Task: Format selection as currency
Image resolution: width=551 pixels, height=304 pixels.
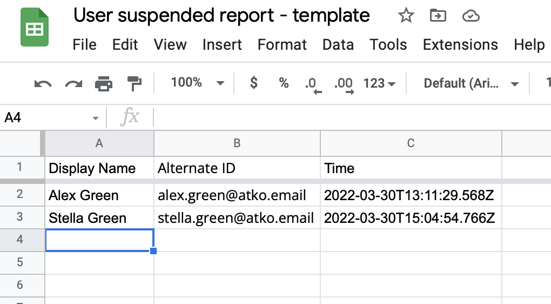Action: (253, 83)
